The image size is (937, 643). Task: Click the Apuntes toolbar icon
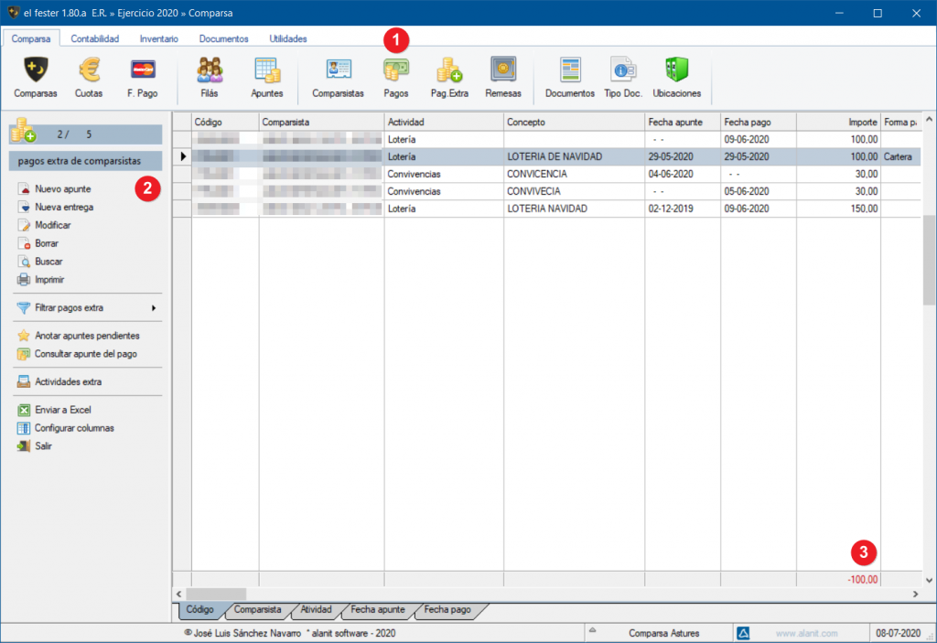267,70
